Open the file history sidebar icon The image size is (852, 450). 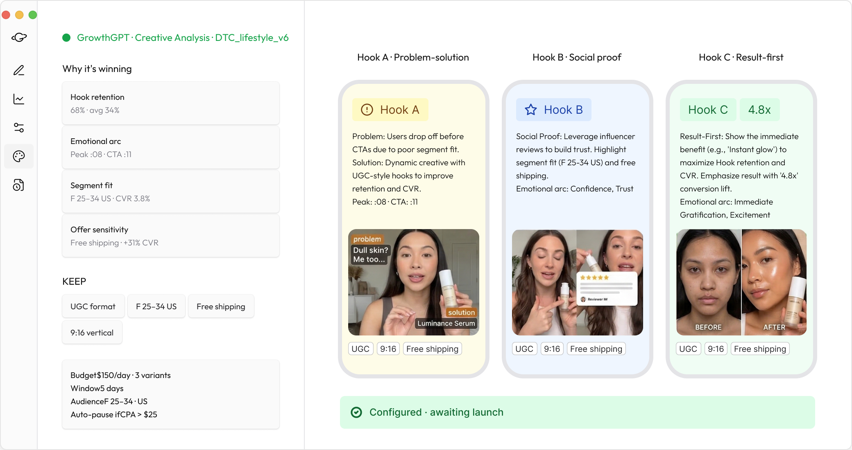pos(19,185)
